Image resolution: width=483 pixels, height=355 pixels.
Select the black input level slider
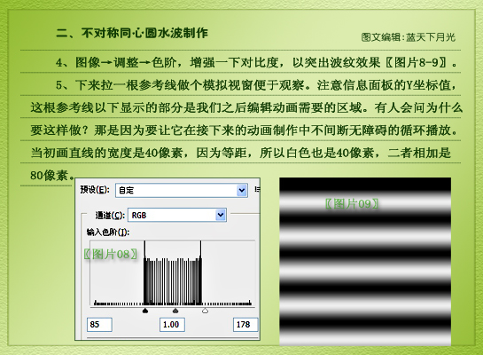(x=145, y=311)
